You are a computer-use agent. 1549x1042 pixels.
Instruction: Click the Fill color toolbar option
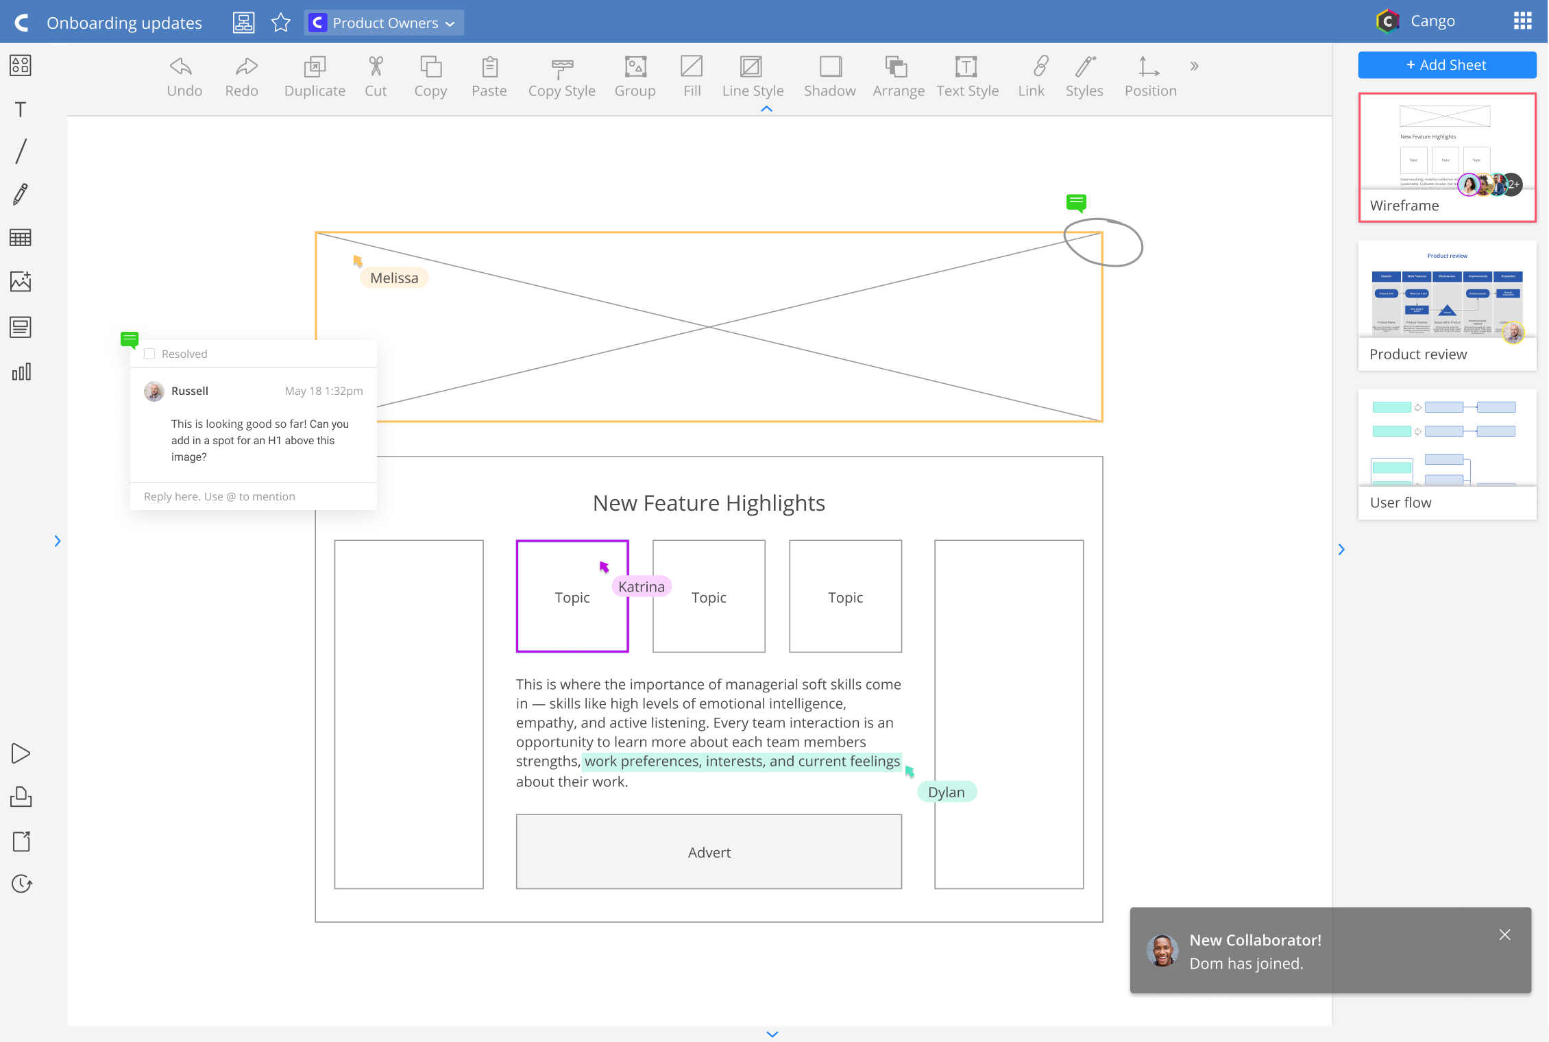(x=692, y=66)
